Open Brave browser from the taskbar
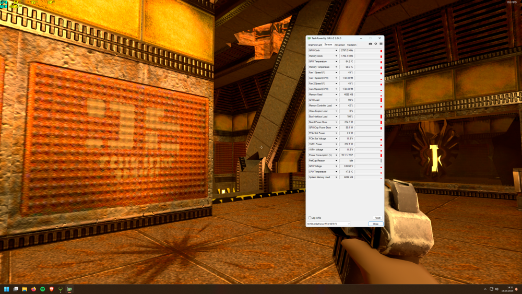 [52, 289]
